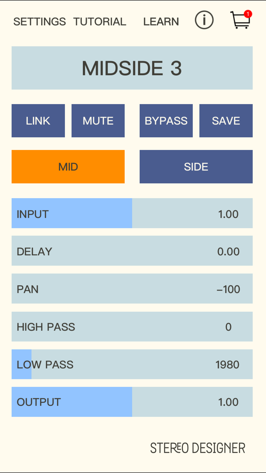Screen dimensions: 266x473
Task: Tap the red cart notification badge
Action: click(x=248, y=14)
